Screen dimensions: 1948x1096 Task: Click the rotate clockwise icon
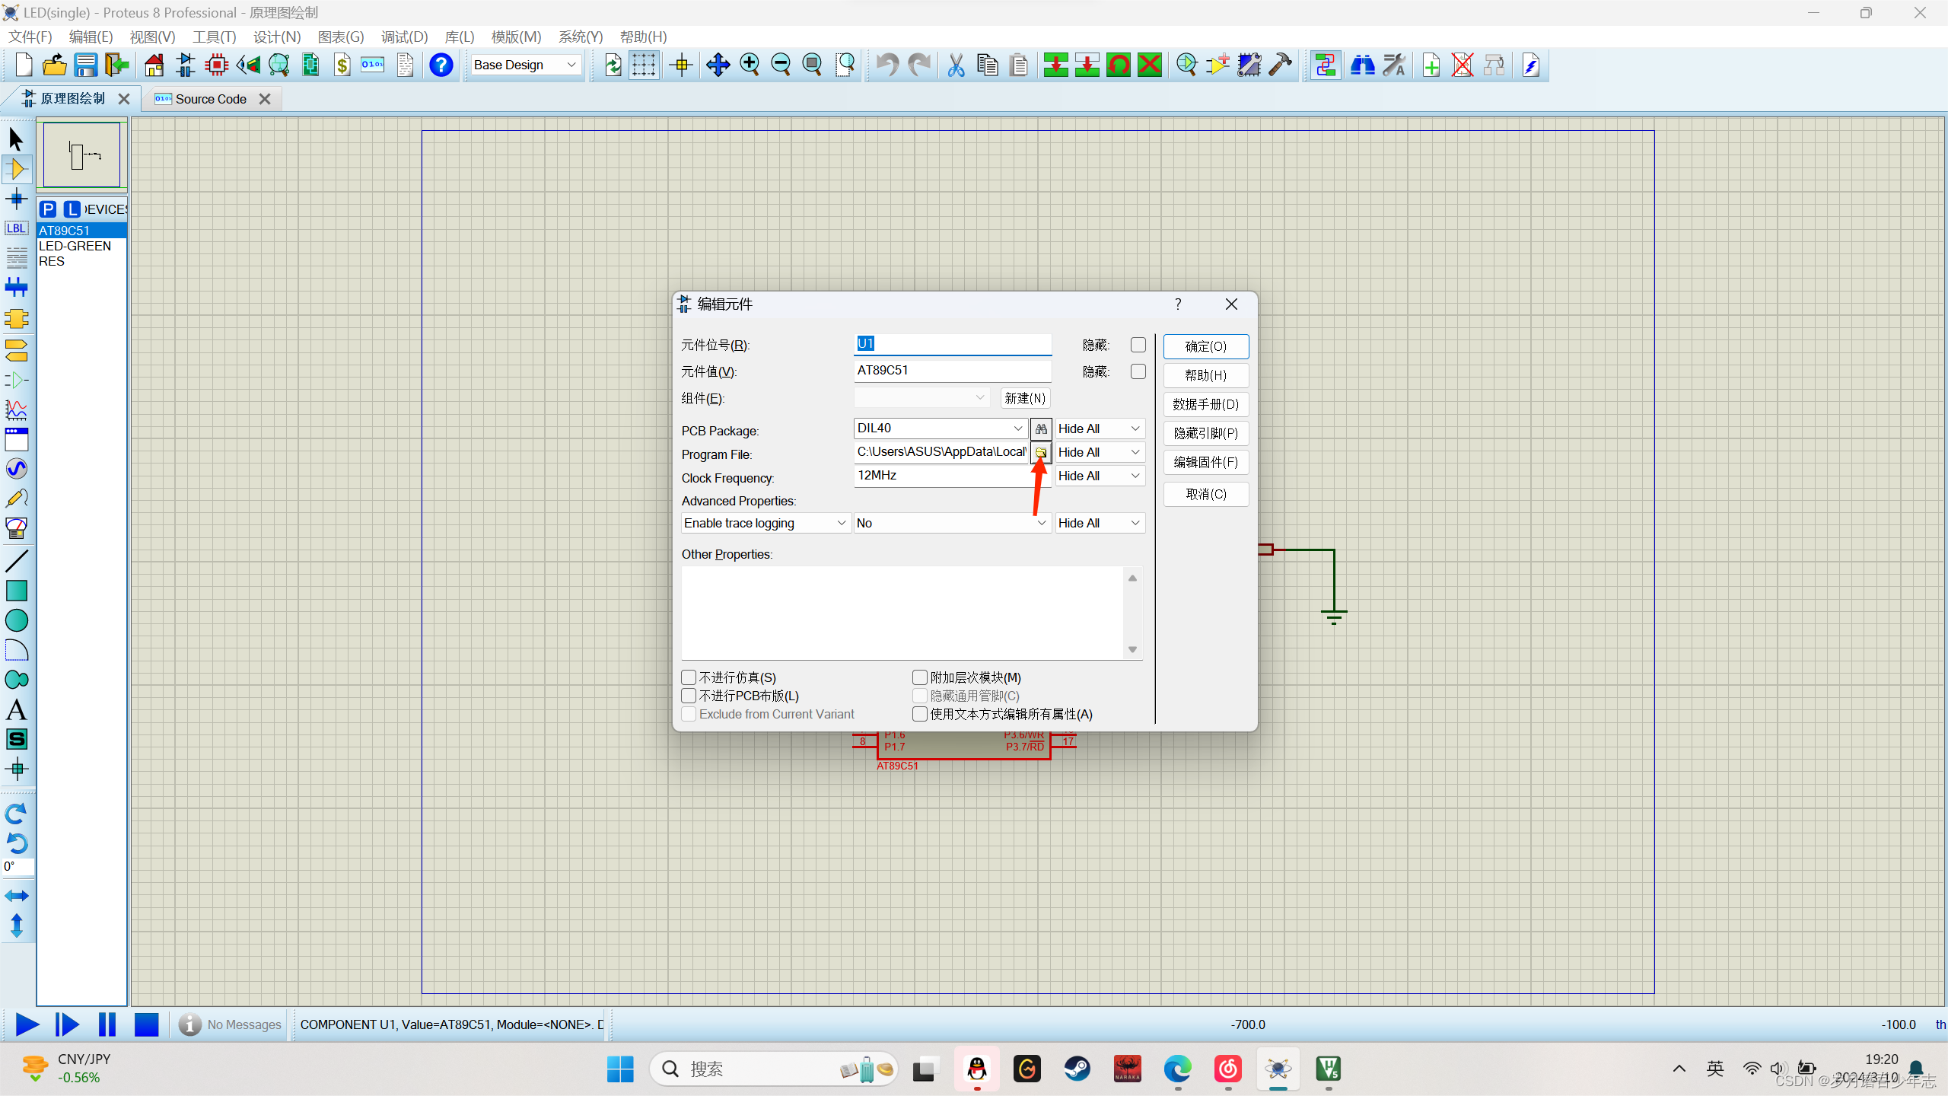pyautogui.click(x=16, y=814)
